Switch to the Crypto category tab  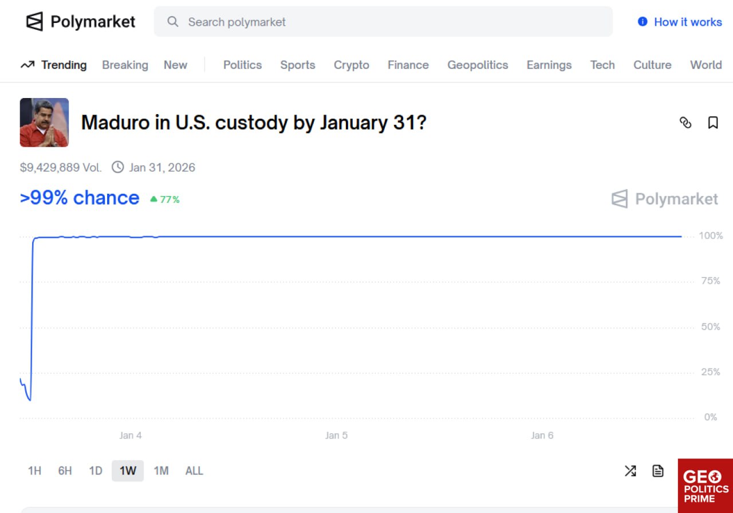coord(351,65)
